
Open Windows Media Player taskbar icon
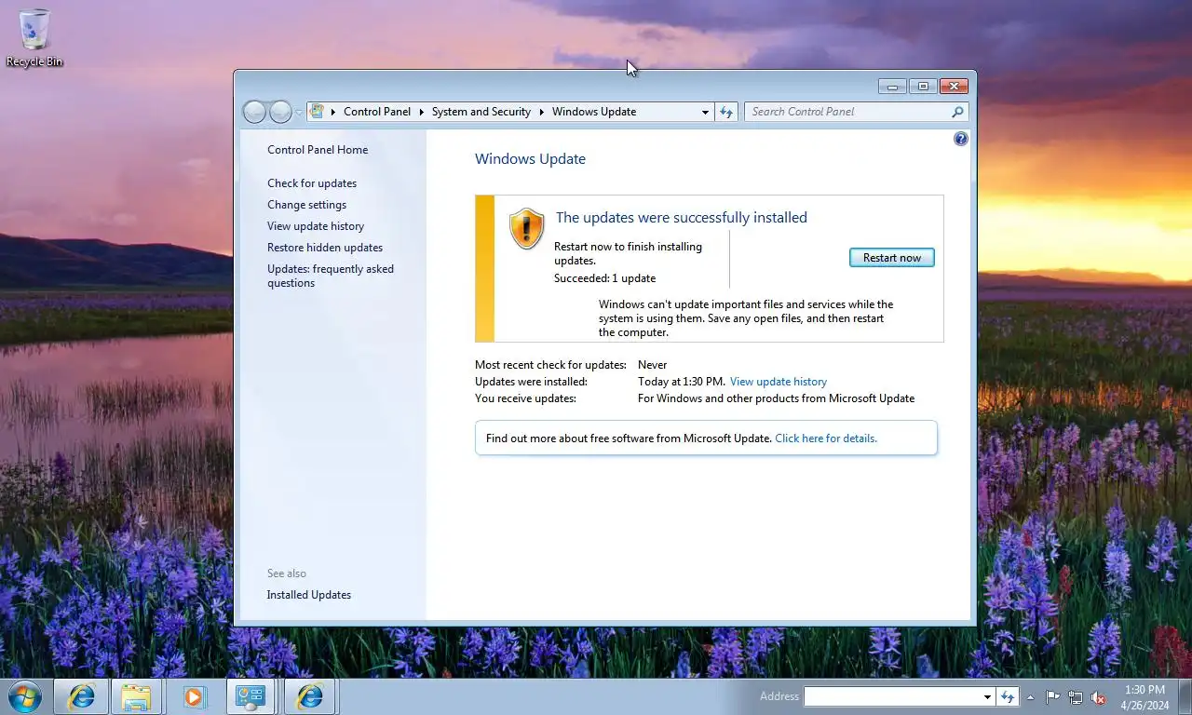click(194, 696)
